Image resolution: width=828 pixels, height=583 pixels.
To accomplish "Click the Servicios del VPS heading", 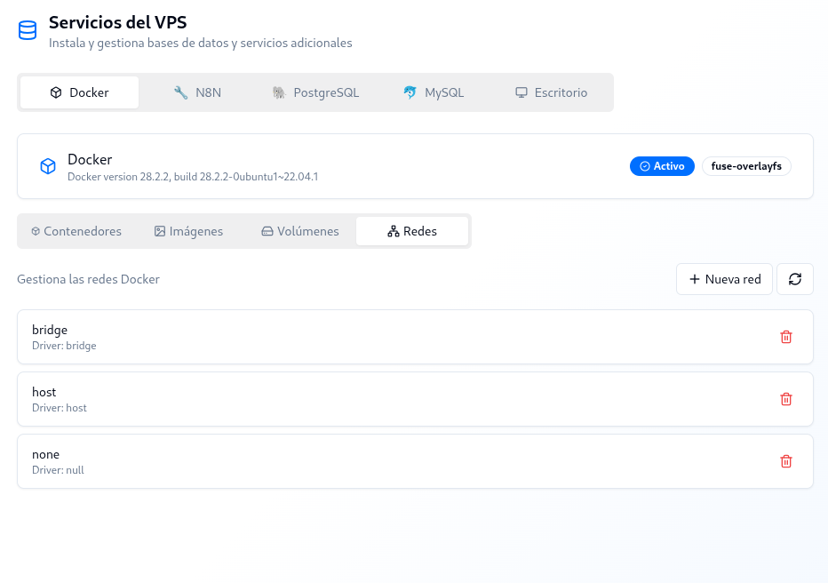I will point(118,23).
